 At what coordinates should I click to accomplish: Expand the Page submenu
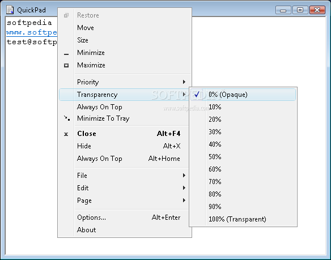coord(125,201)
